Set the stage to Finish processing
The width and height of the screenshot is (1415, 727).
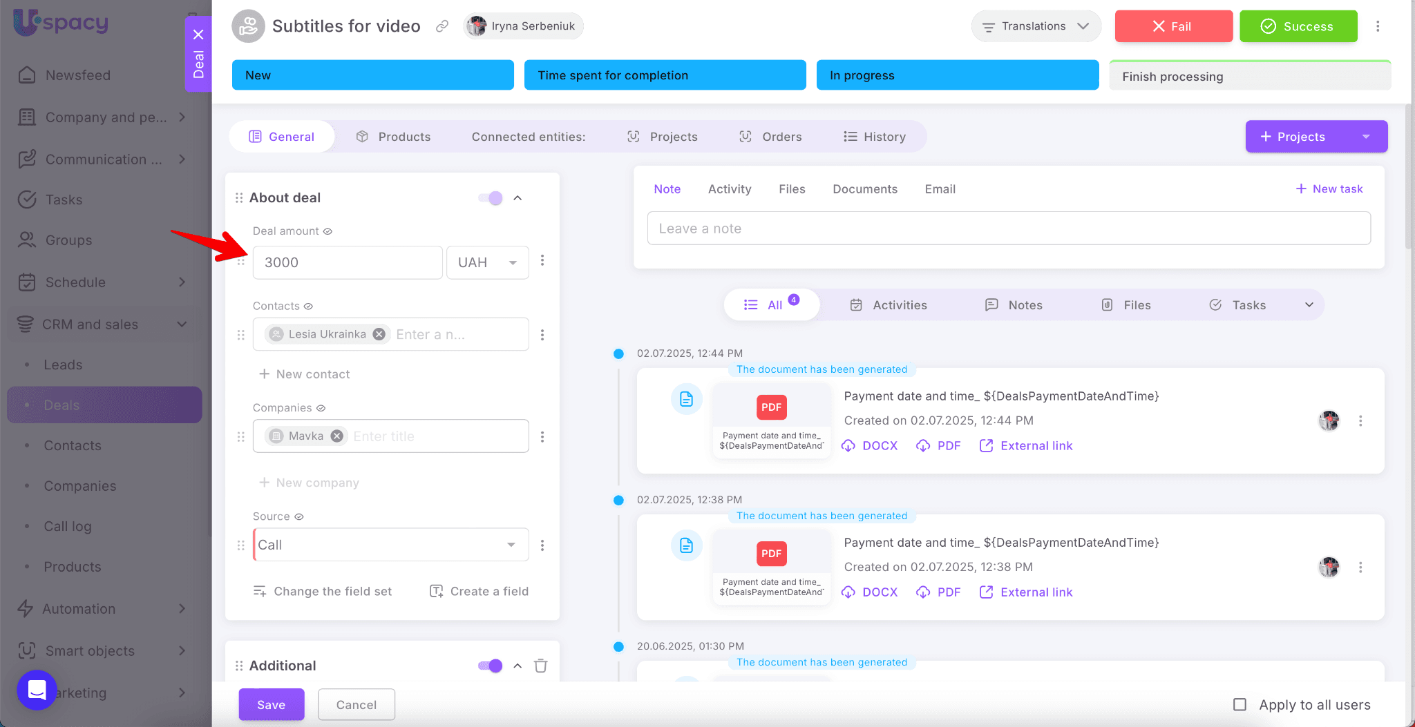(x=1249, y=76)
